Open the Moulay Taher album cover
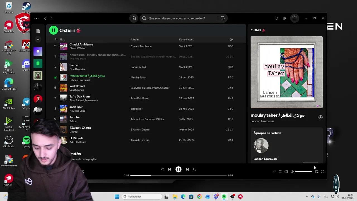Viewport: 357px width, 201px height. tap(287, 72)
